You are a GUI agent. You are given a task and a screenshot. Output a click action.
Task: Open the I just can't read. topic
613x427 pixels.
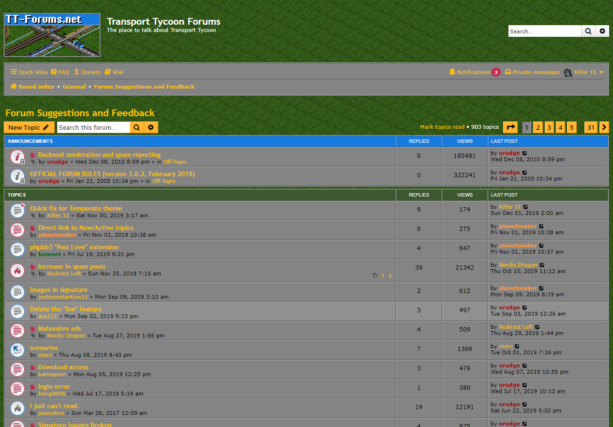point(54,406)
